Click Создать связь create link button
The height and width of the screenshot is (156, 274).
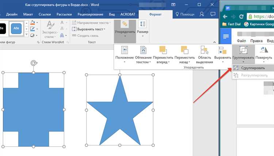click(x=85, y=36)
